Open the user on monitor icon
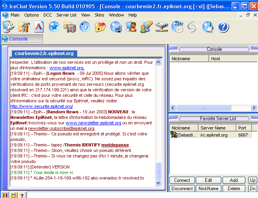Viewport: 258px width, 198px height. [131, 27]
